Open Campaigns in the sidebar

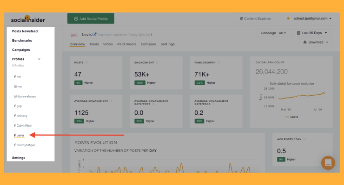21,50
